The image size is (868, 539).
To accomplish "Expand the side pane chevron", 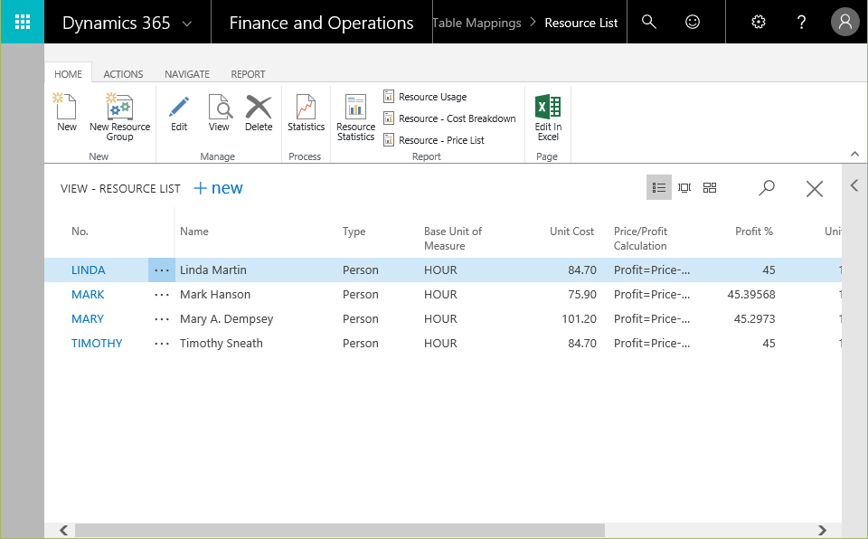I will (x=854, y=185).
